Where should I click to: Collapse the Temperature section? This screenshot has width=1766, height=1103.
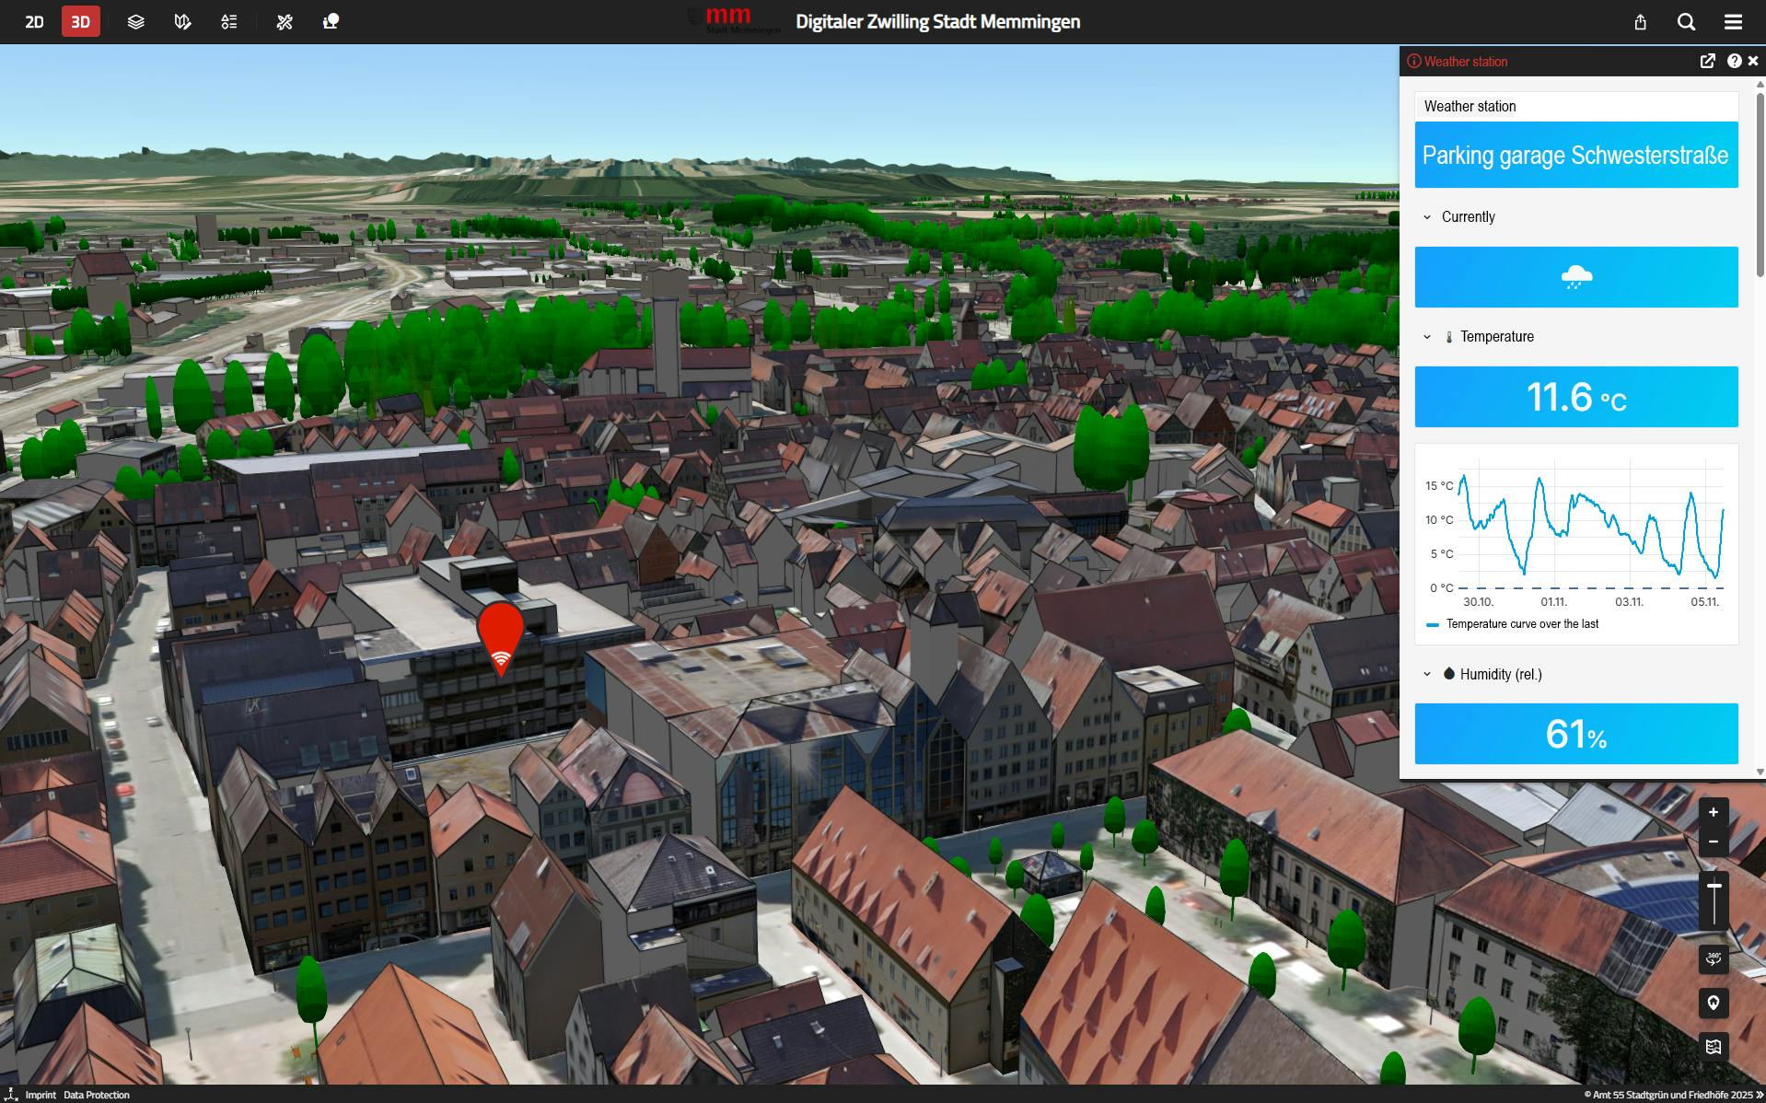(x=1427, y=337)
